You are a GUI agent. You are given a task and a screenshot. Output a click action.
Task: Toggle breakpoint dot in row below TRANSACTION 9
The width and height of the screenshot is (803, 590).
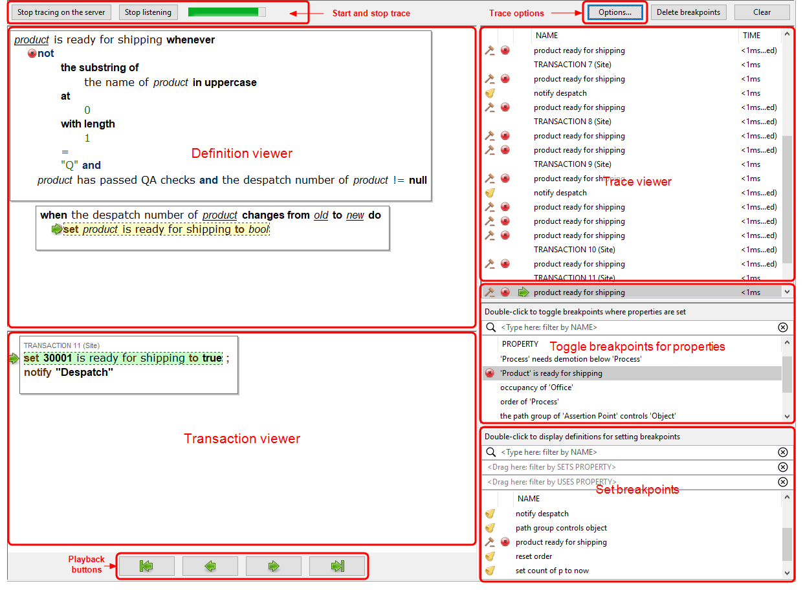click(x=505, y=179)
